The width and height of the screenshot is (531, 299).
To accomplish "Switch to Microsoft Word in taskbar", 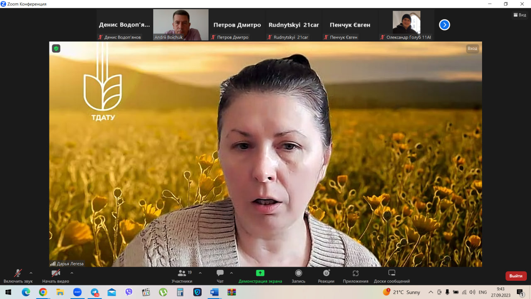I will [x=214, y=292].
